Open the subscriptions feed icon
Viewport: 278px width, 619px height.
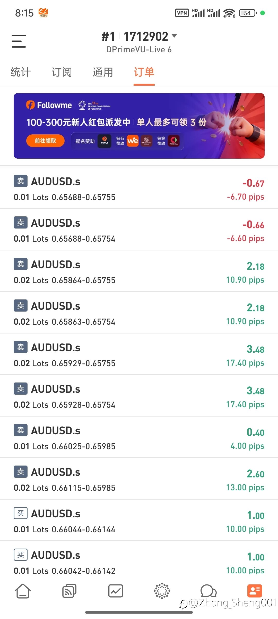click(x=69, y=591)
